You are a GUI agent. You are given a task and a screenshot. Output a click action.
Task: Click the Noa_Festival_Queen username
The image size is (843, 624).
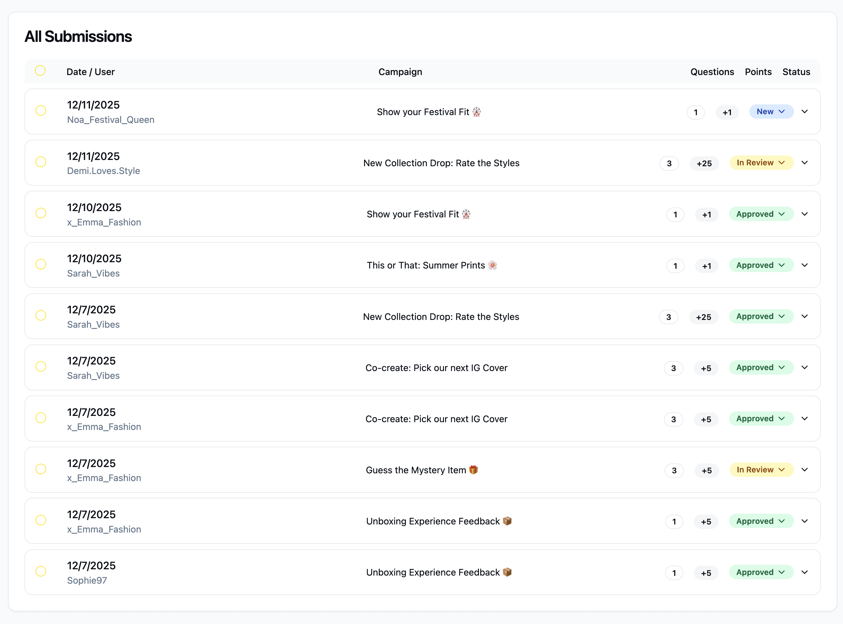tap(111, 120)
